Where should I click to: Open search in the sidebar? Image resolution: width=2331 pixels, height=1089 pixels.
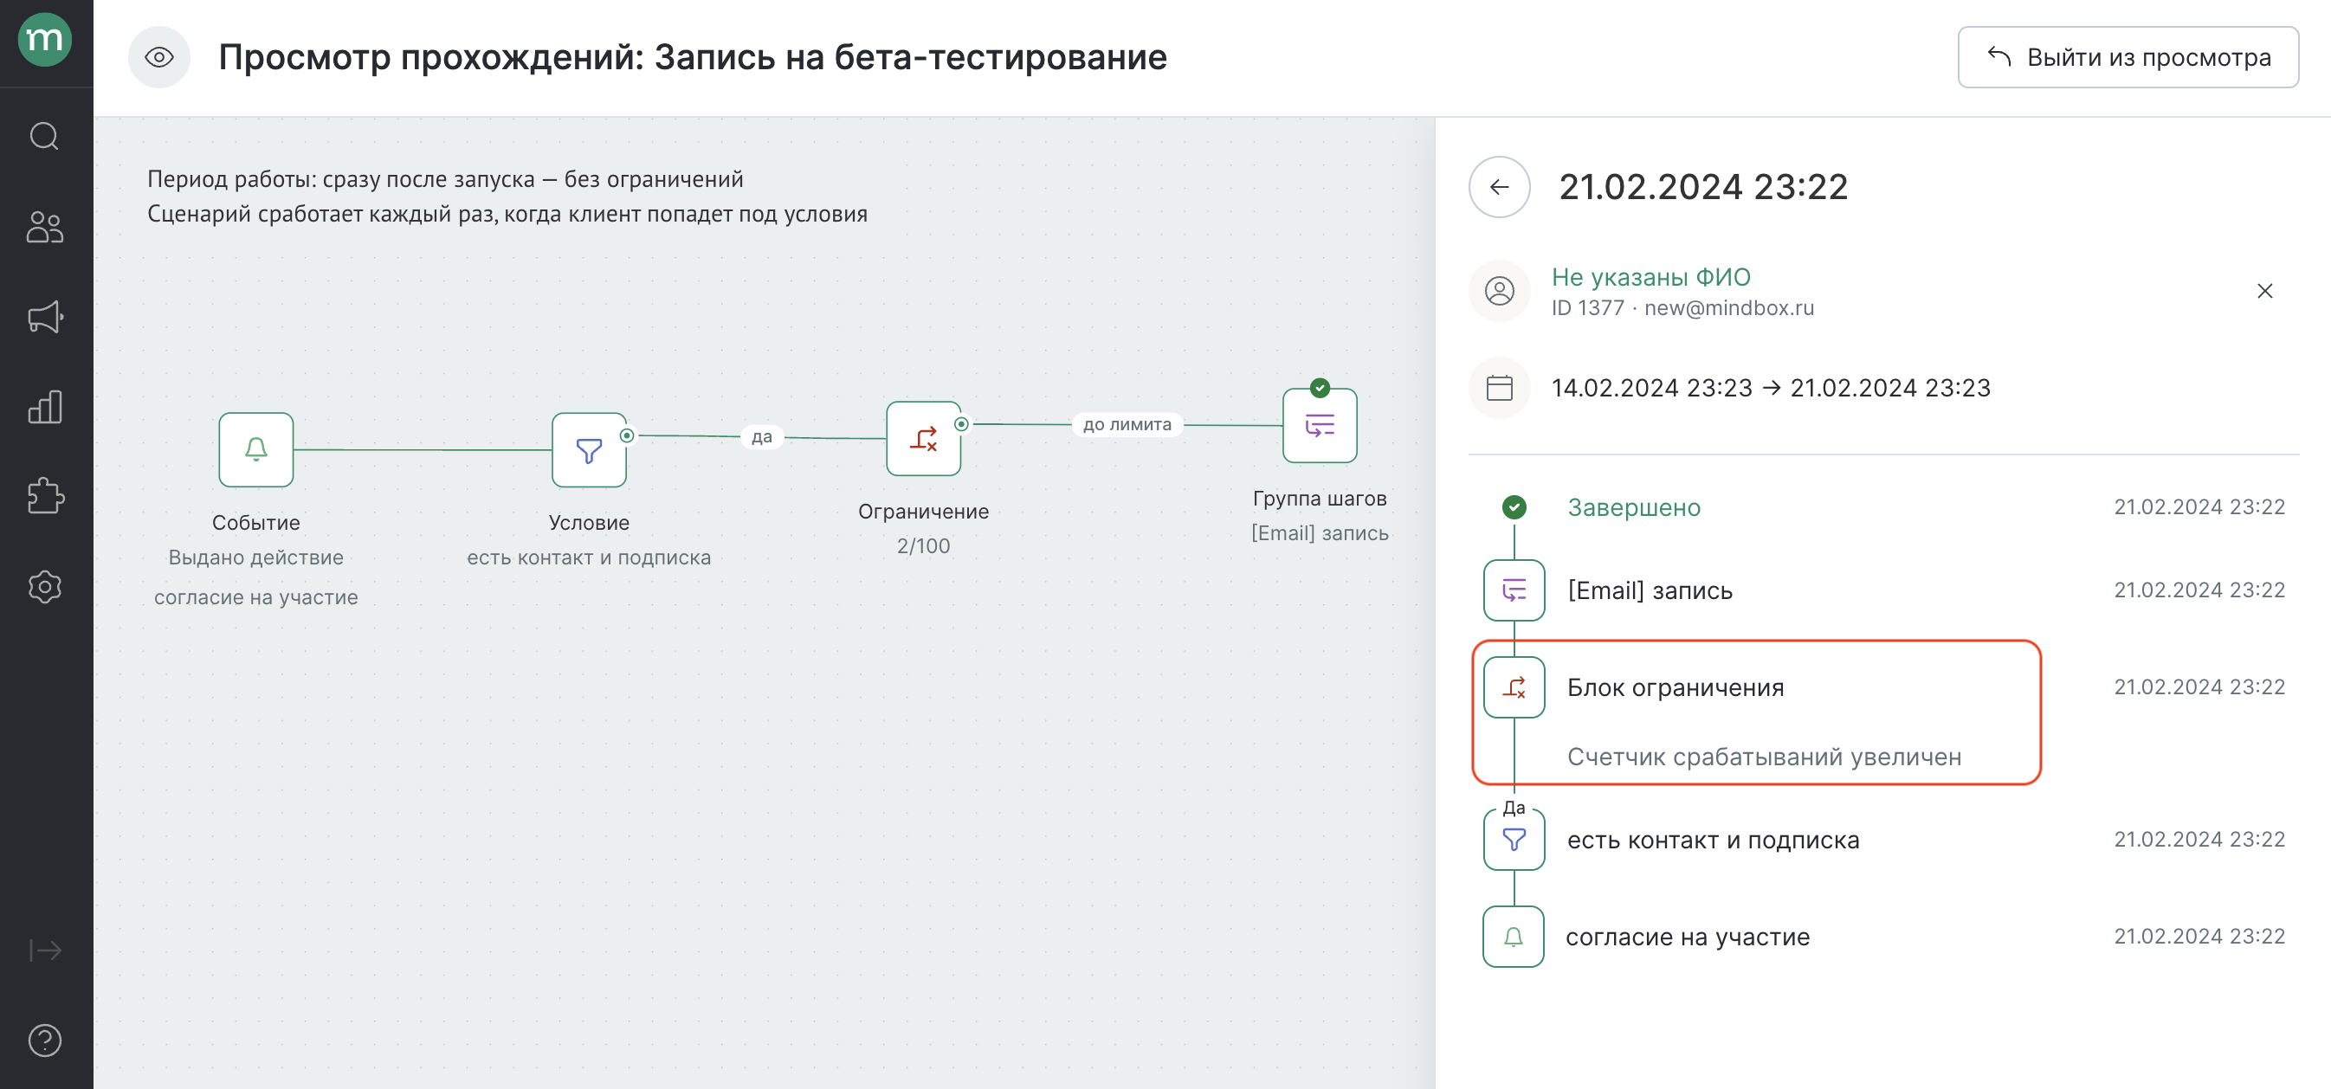[x=44, y=137]
